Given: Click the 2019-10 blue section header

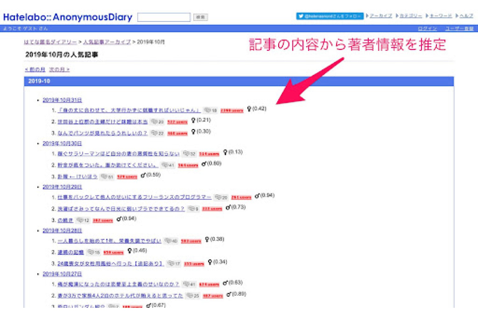Looking at the screenshot, I should click(x=239, y=81).
